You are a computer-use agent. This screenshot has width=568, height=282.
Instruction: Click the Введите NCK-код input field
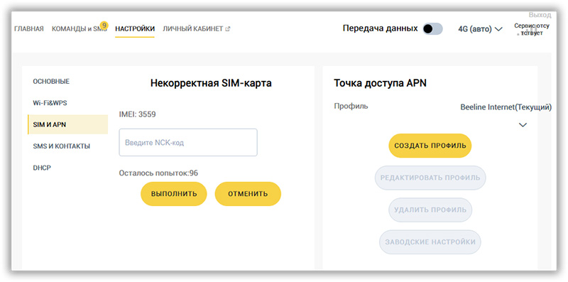point(188,143)
